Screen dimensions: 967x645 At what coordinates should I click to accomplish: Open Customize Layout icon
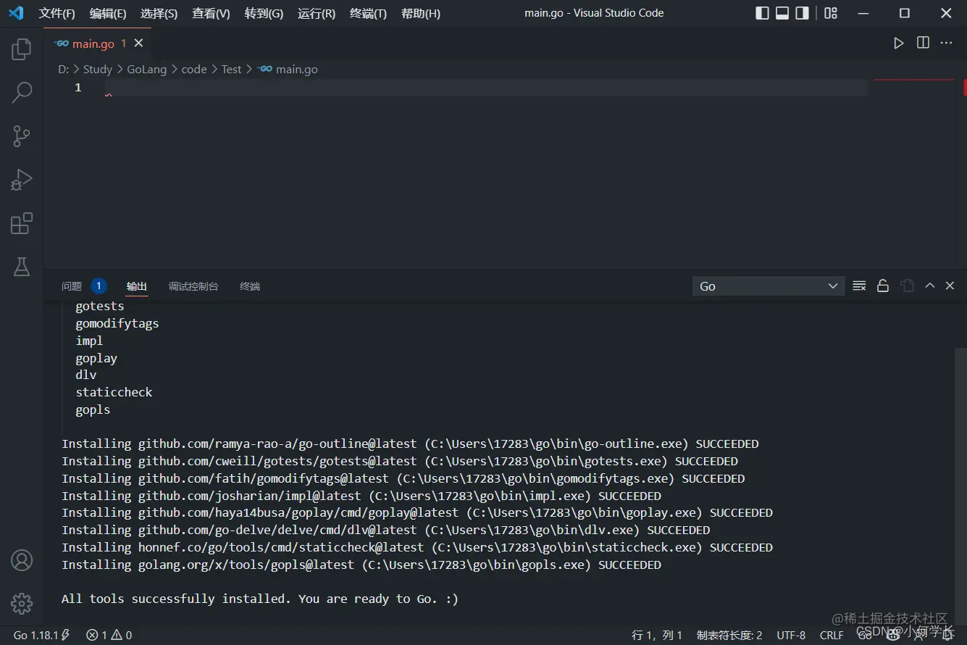(831, 13)
